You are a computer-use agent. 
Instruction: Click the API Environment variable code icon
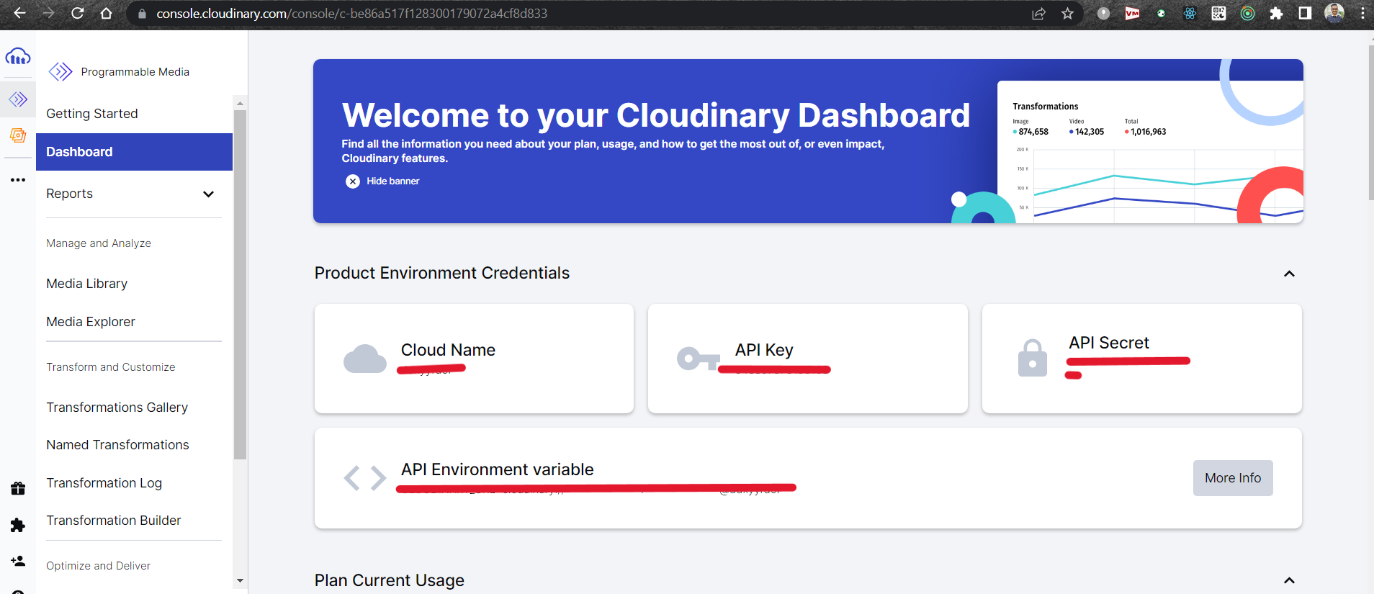(x=365, y=478)
